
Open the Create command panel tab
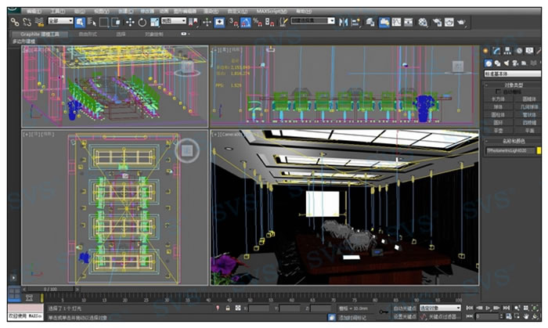pyautogui.click(x=486, y=51)
